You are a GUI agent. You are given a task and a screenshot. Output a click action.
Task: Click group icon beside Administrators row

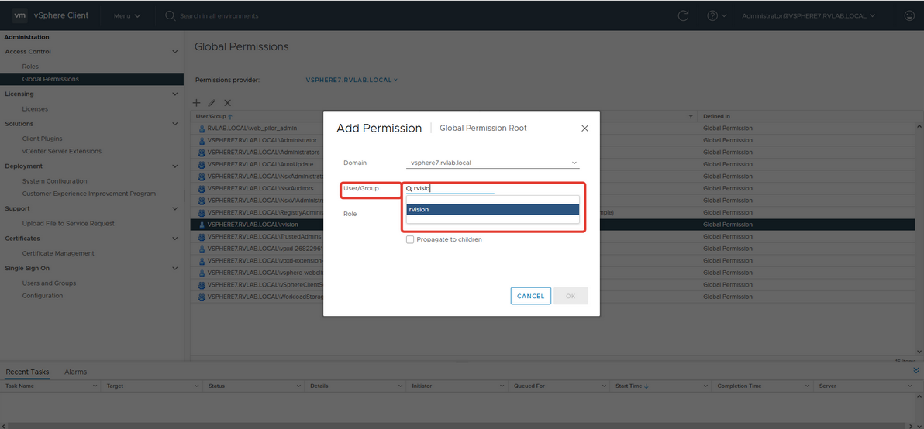click(202, 153)
